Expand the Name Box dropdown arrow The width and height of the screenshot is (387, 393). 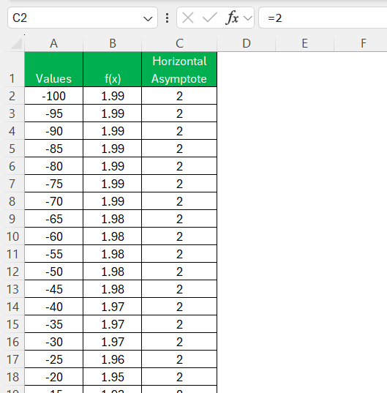148,18
